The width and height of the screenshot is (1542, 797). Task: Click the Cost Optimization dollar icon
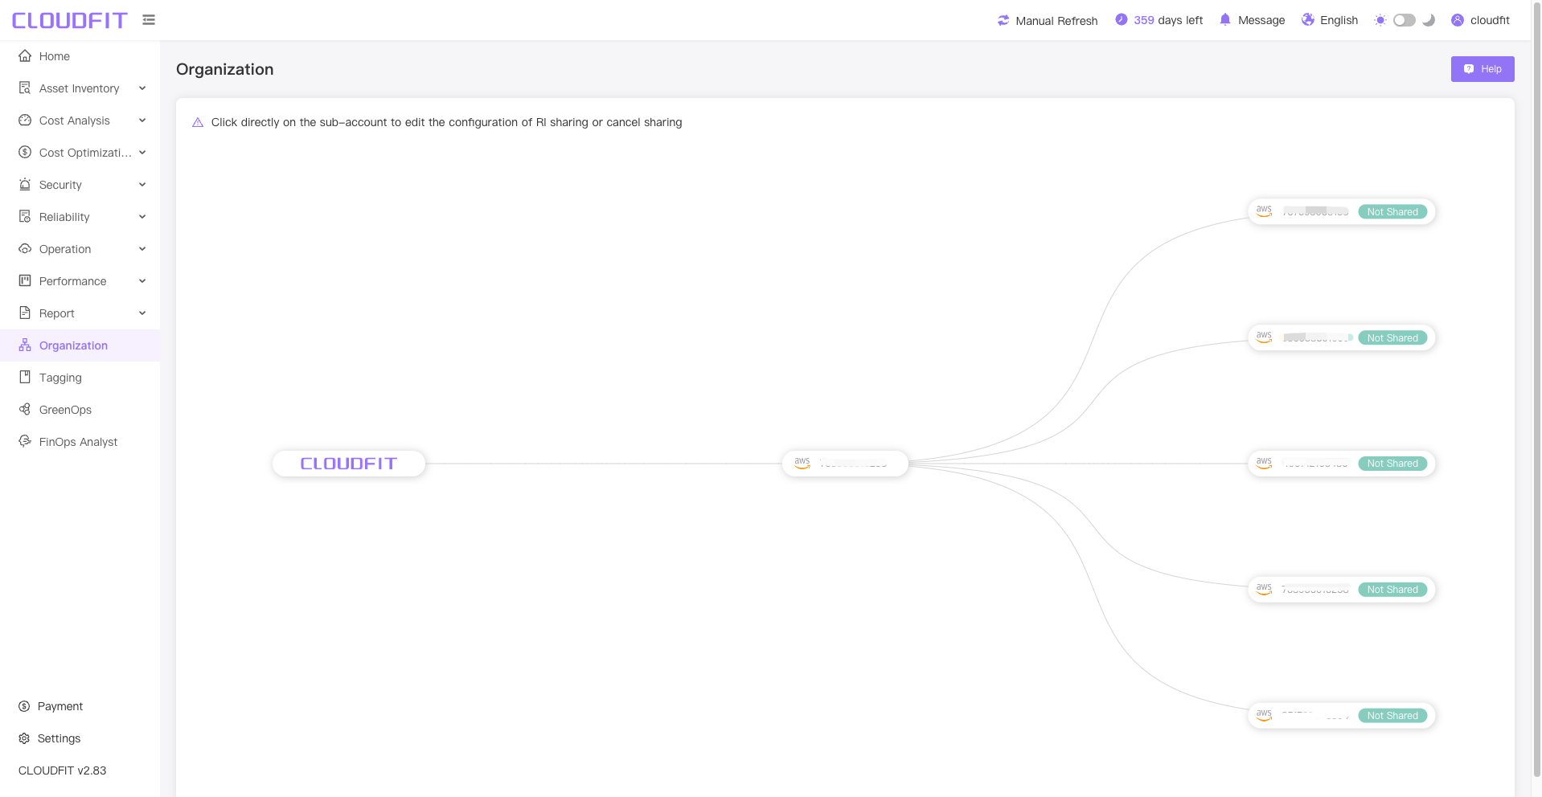pyautogui.click(x=25, y=152)
